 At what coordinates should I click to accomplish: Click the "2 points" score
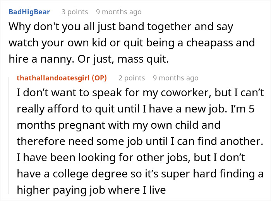click(x=132, y=78)
